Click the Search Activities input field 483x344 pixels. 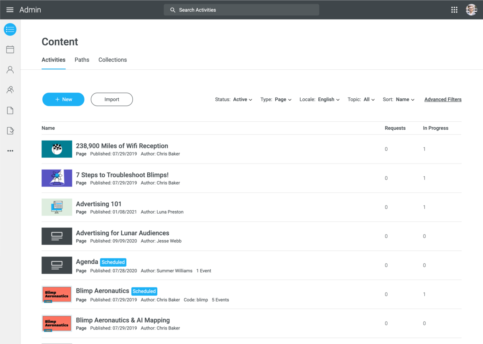(241, 9)
